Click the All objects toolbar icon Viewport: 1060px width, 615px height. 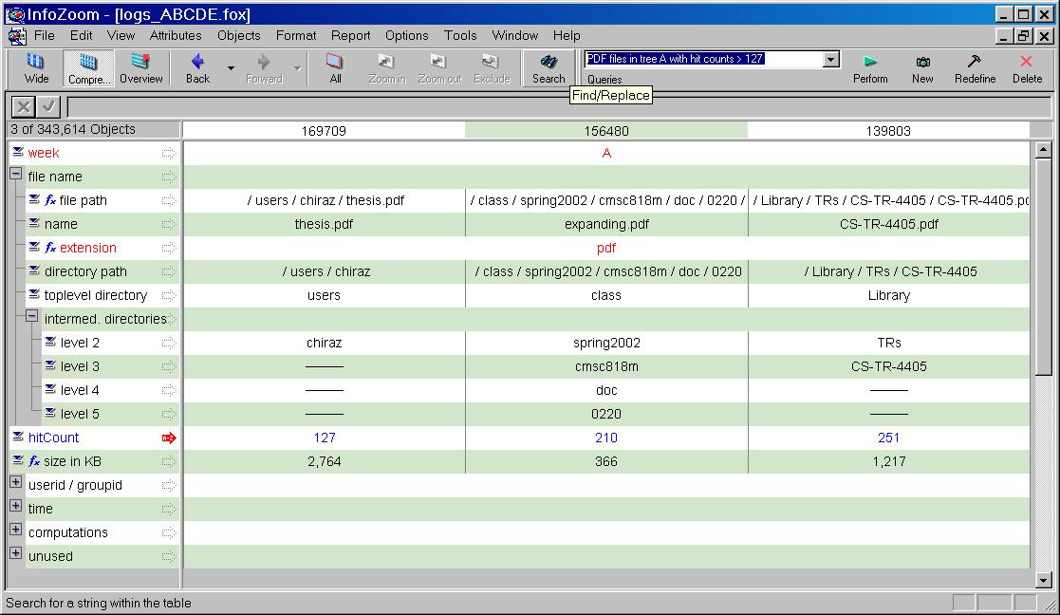click(334, 68)
